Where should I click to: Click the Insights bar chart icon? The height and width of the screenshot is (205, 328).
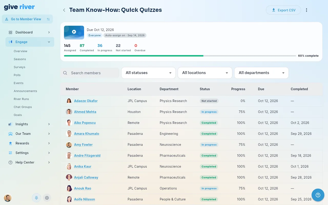[11, 124]
